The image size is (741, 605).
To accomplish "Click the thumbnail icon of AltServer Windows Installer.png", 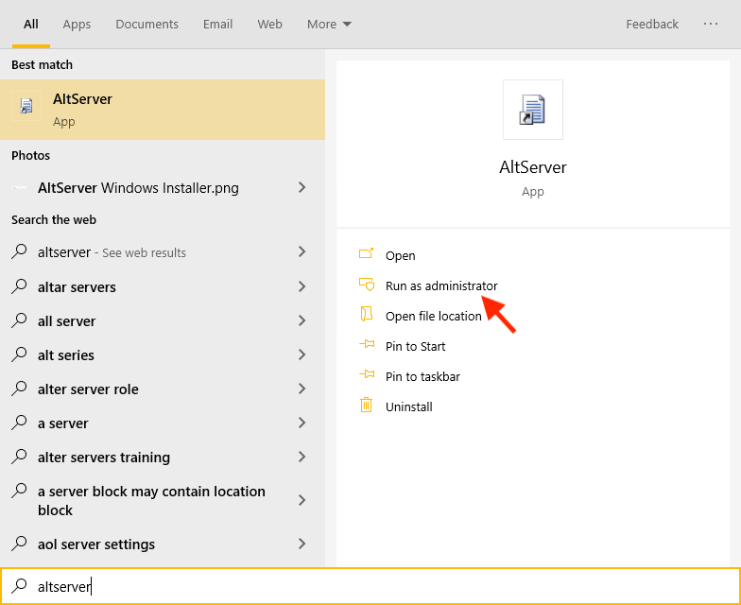I will (19, 187).
